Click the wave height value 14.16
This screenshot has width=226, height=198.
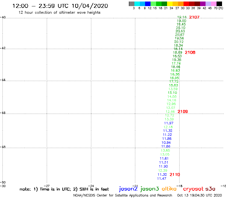pos(172,100)
